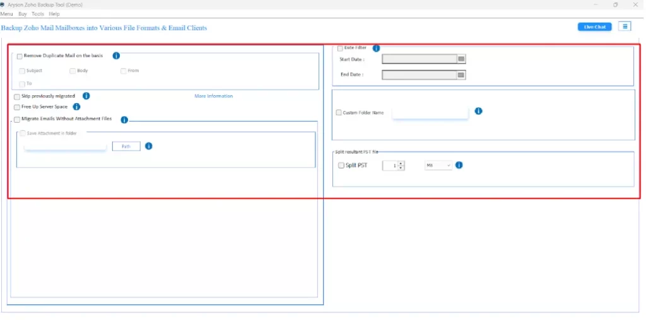The width and height of the screenshot is (646, 320).
Task: Click info icon next to Migrate Emails Without Attachment
Action: point(124,120)
